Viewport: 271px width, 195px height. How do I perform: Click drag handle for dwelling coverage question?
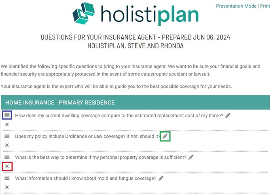(x=7, y=115)
